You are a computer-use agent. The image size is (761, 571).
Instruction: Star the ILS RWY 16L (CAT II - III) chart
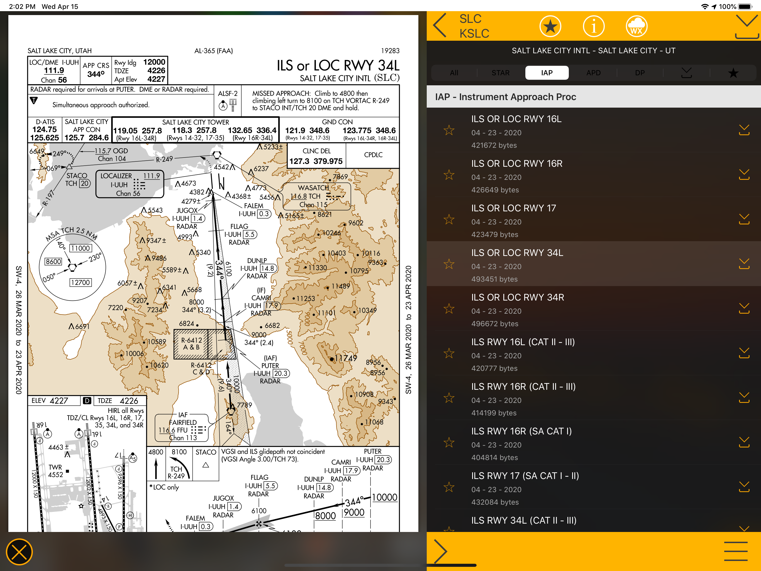[x=449, y=353]
